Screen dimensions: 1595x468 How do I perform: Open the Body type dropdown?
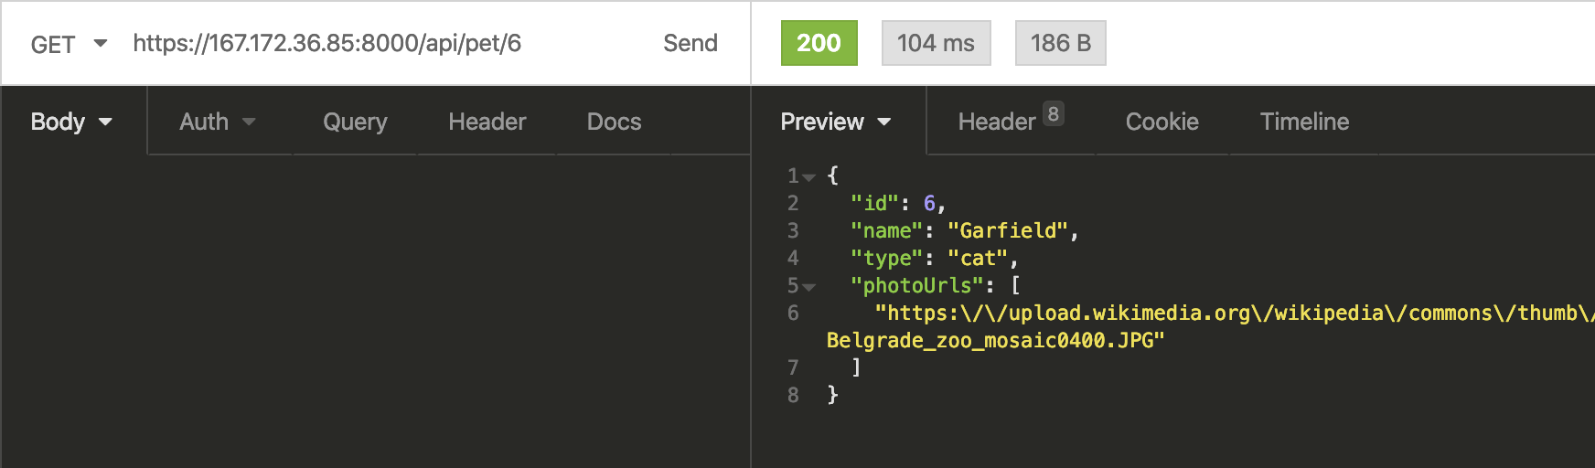click(71, 122)
